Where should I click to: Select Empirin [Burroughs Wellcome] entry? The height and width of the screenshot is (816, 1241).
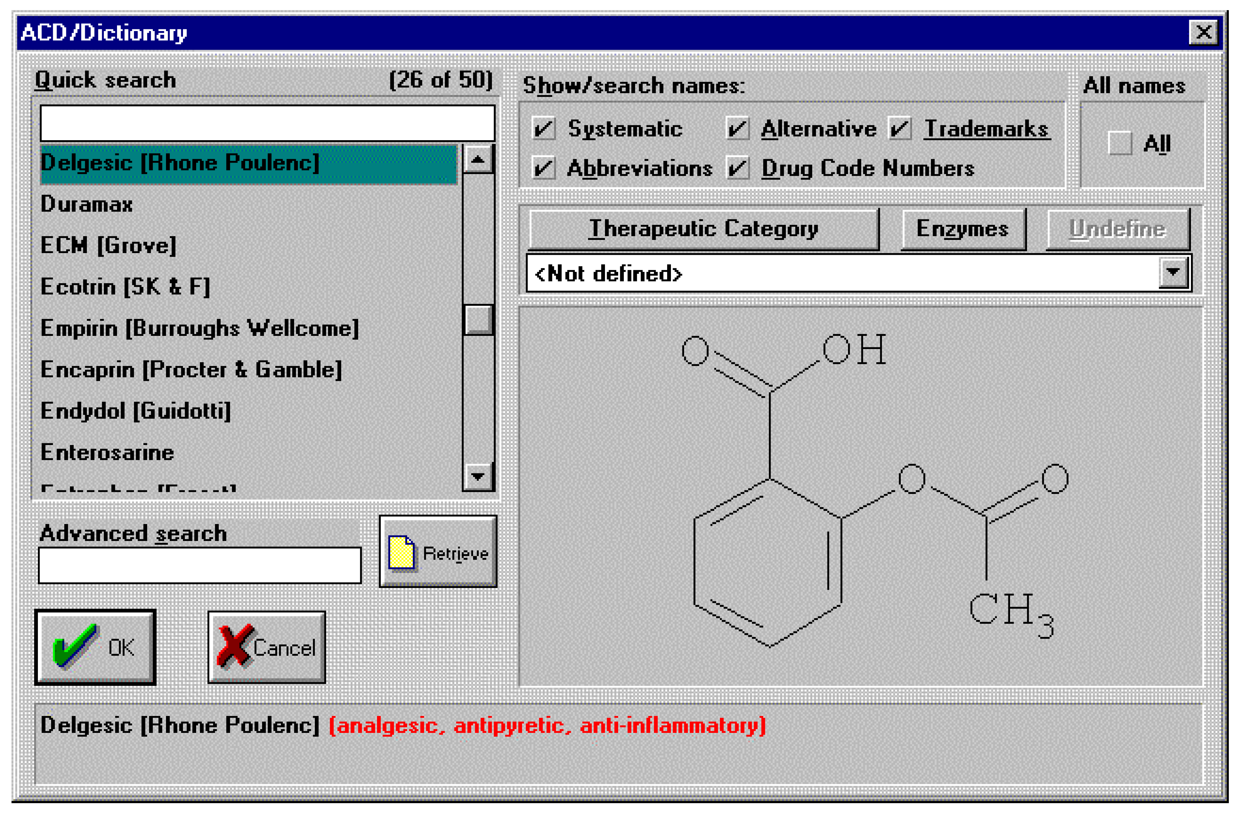[200, 328]
